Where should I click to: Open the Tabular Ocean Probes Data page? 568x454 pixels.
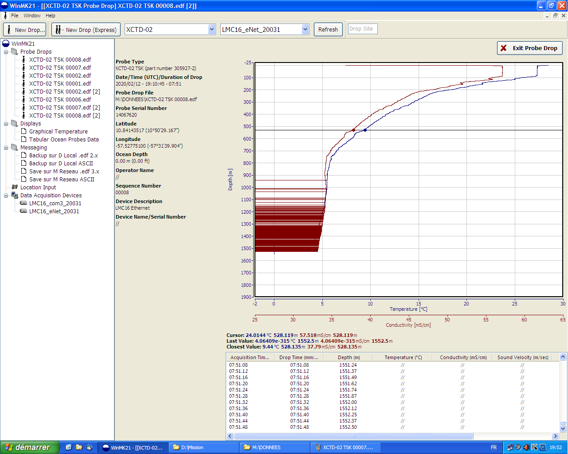(x=64, y=139)
